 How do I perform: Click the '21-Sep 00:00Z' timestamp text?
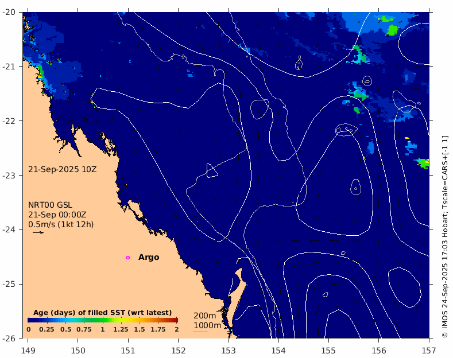pyautogui.click(x=57, y=215)
